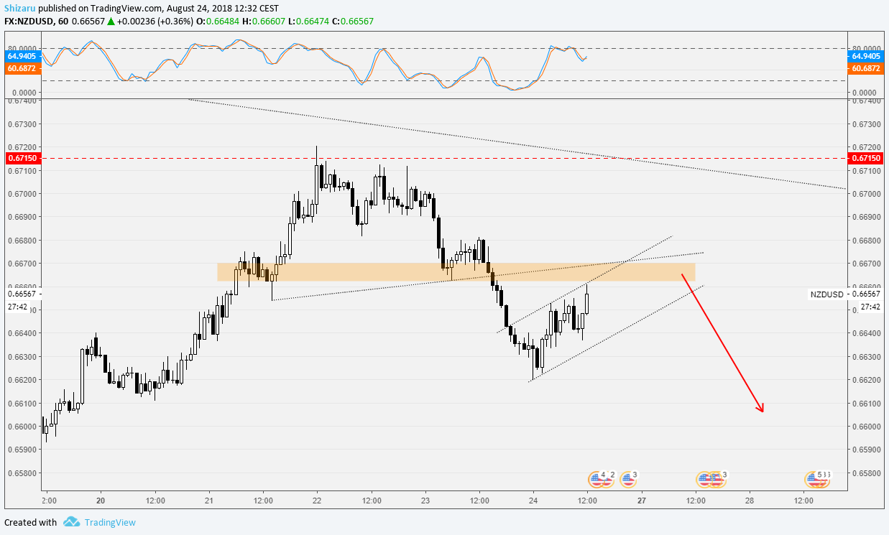Viewport: 889px width, 535px height.
Task: Select the red 0.67150 label on left scale
Action: [22, 158]
